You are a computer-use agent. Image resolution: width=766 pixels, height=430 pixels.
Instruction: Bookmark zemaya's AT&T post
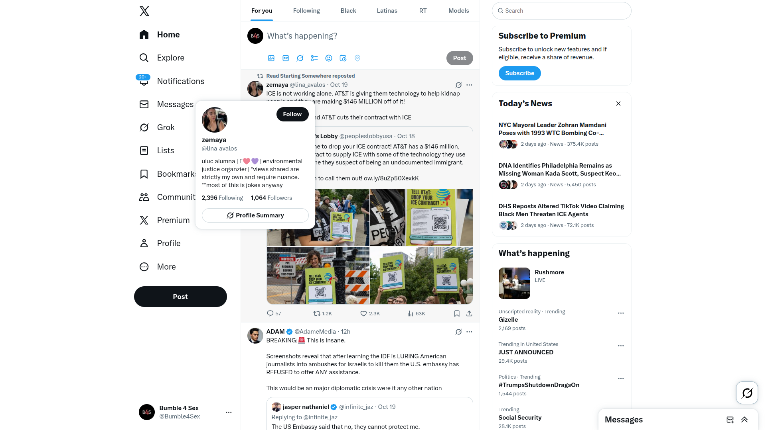tap(457, 314)
